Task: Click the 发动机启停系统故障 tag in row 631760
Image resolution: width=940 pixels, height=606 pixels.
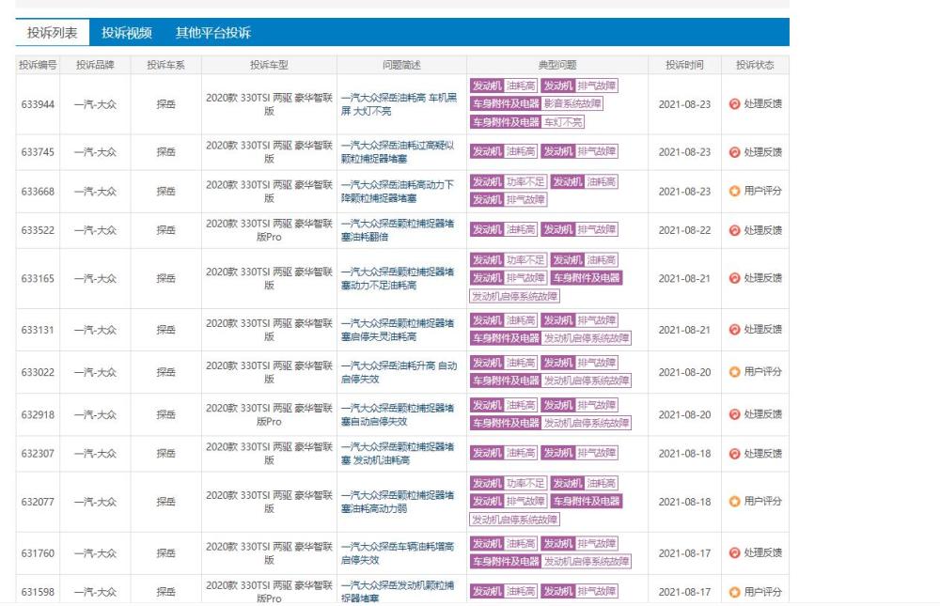Action: point(587,562)
